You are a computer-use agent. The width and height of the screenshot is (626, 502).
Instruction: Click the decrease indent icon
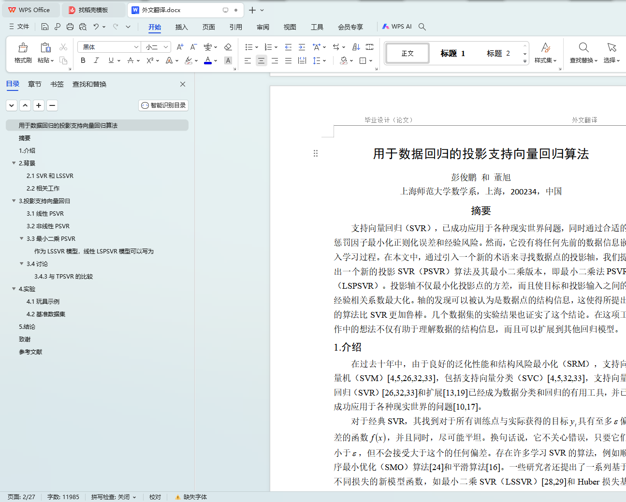click(x=288, y=47)
